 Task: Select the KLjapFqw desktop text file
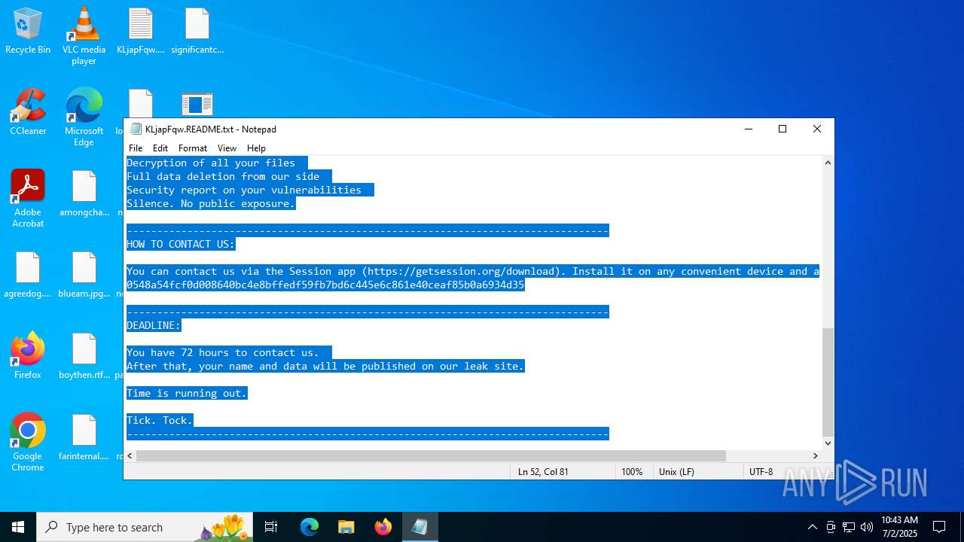140,32
